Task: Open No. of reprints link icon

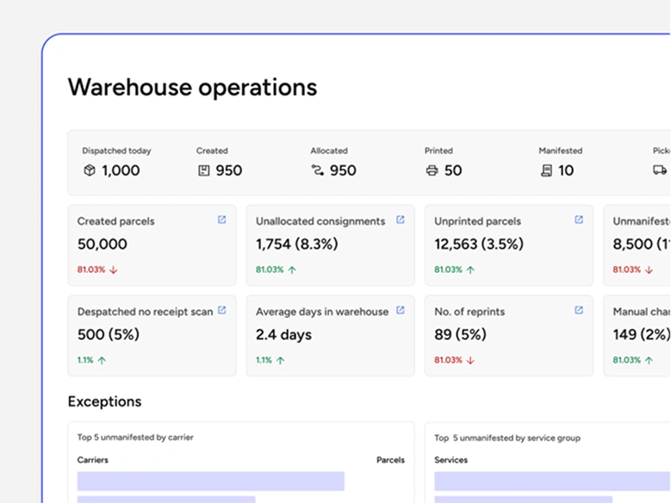Action: pyautogui.click(x=579, y=310)
